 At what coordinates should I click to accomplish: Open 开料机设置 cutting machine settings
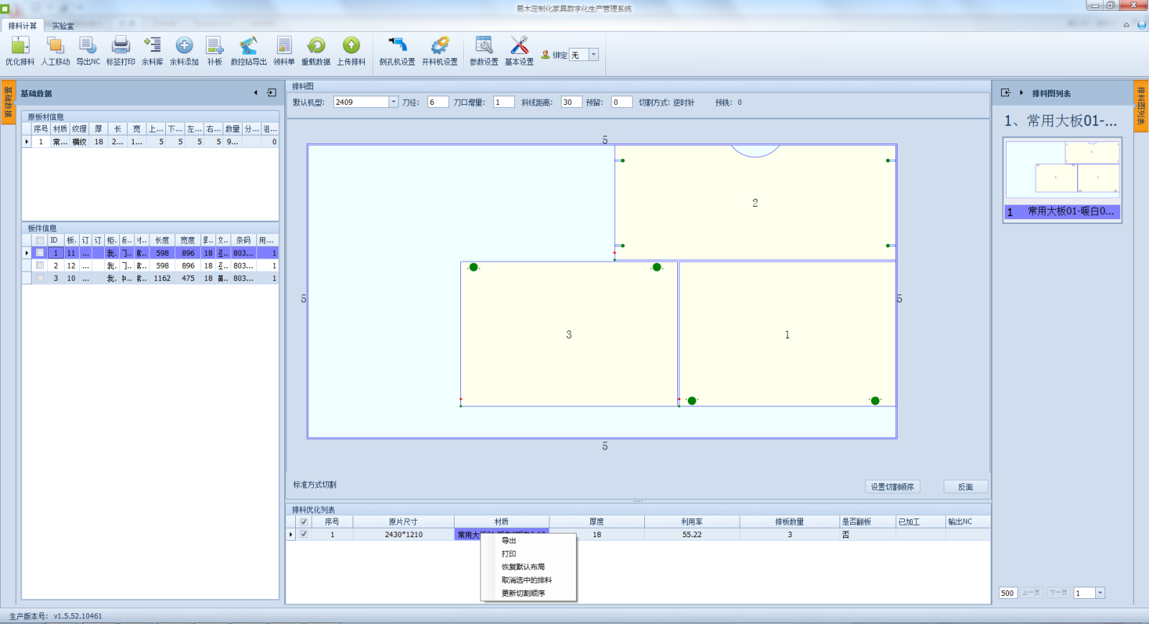point(439,52)
